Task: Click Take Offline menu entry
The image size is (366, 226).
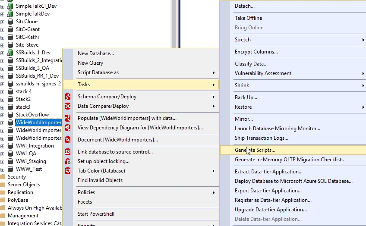Action: click(248, 18)
